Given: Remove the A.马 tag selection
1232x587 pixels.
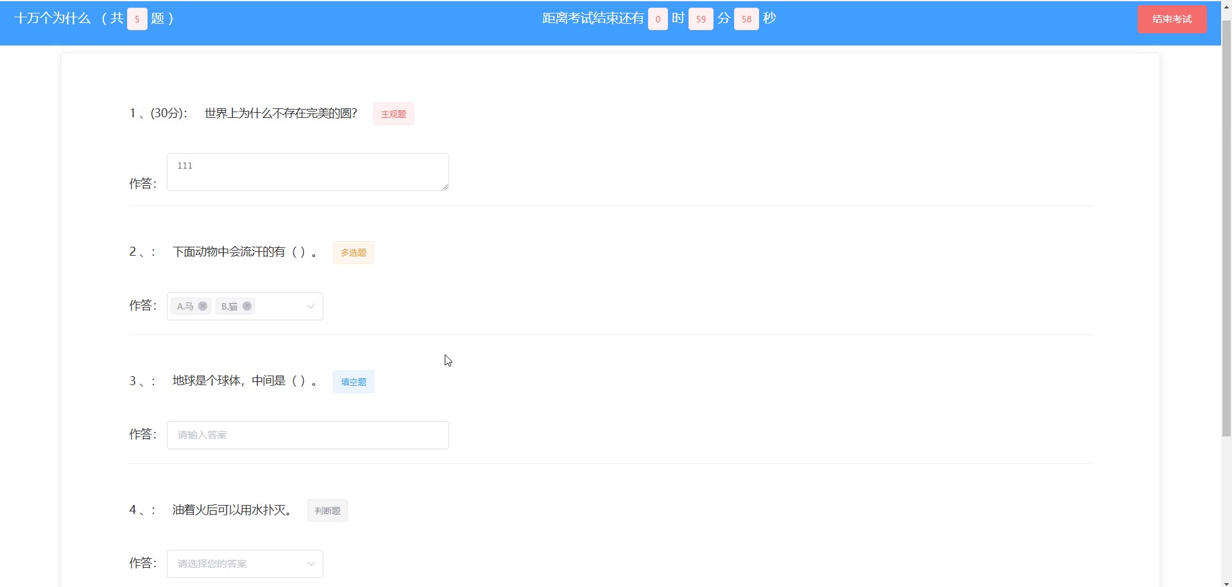Looking at the screenshot, I should 203,306.
